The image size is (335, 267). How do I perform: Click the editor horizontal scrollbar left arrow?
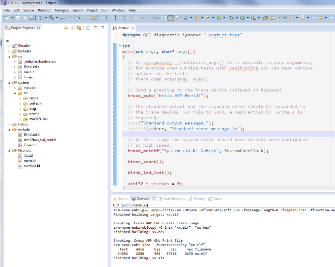tap(124, 188)
